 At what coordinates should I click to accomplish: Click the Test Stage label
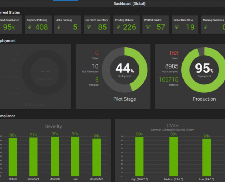click(x=33, y=104)
